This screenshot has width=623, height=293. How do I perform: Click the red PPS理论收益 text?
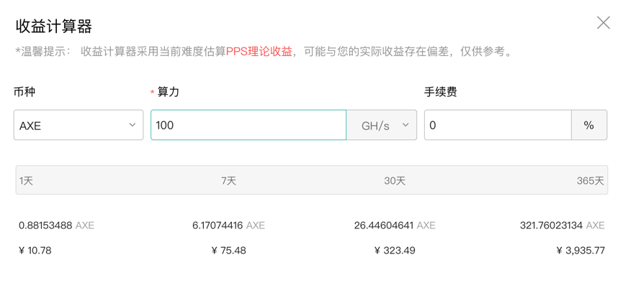(x=259, y=52)
